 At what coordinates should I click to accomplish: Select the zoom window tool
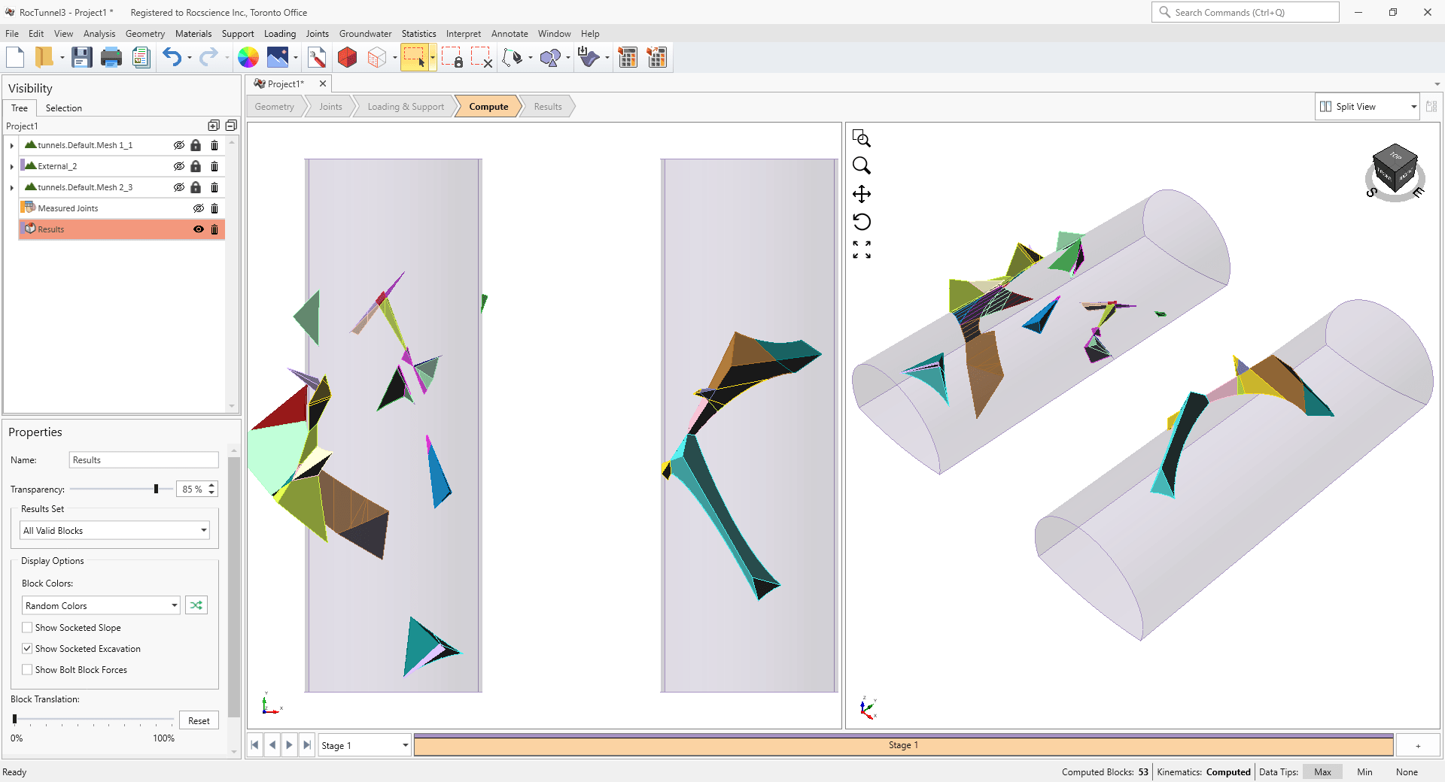point(862,138)
